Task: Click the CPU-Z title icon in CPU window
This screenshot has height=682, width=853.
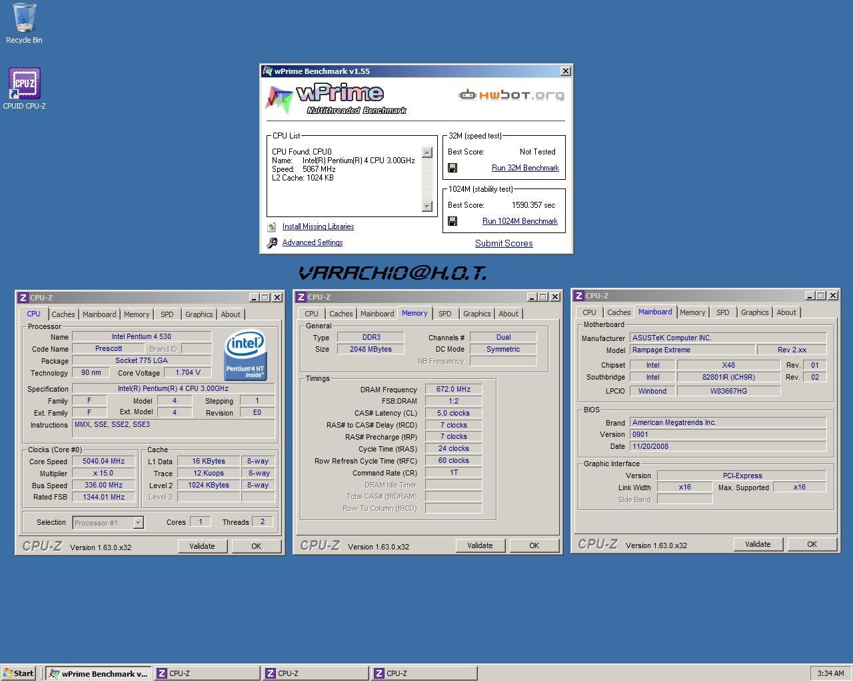Action: click(23, 298)
